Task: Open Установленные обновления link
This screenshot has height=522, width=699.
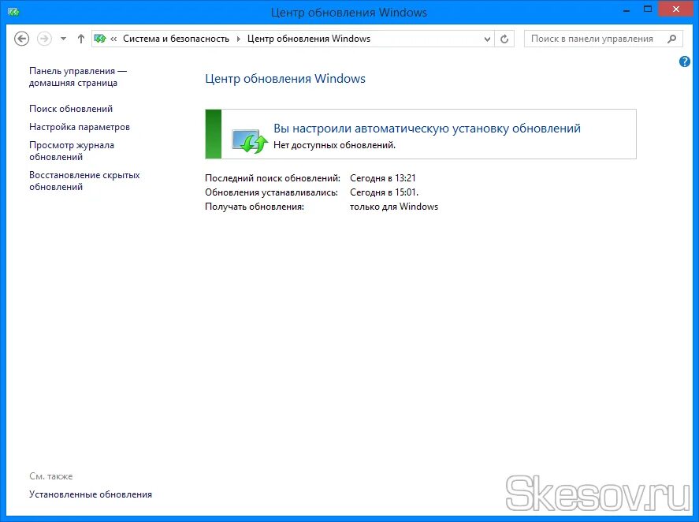Action: click(91, 494)
